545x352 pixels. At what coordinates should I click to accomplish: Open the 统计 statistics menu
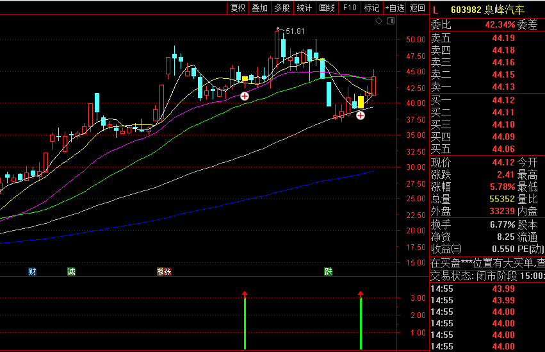coord(304,8)
